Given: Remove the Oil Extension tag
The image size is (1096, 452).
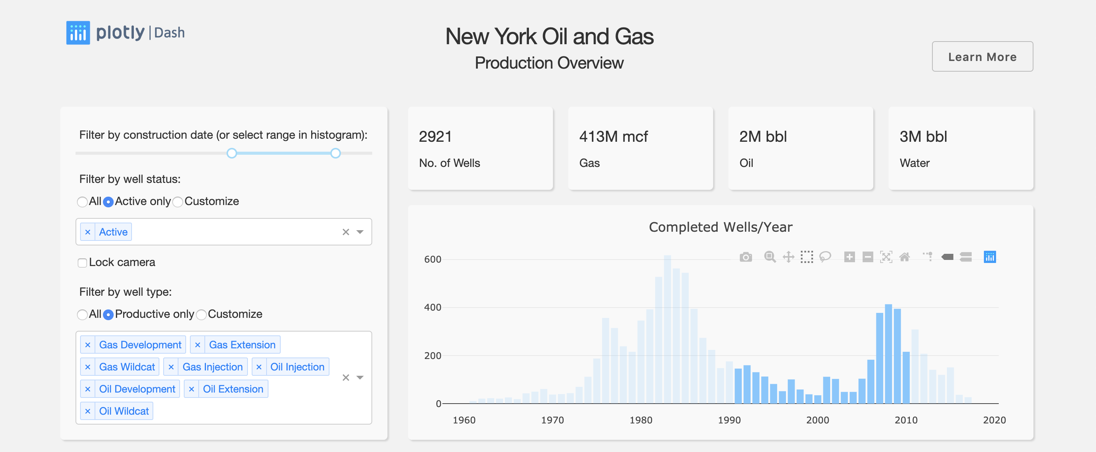Looking at the screenshot, I should (191, 389).
